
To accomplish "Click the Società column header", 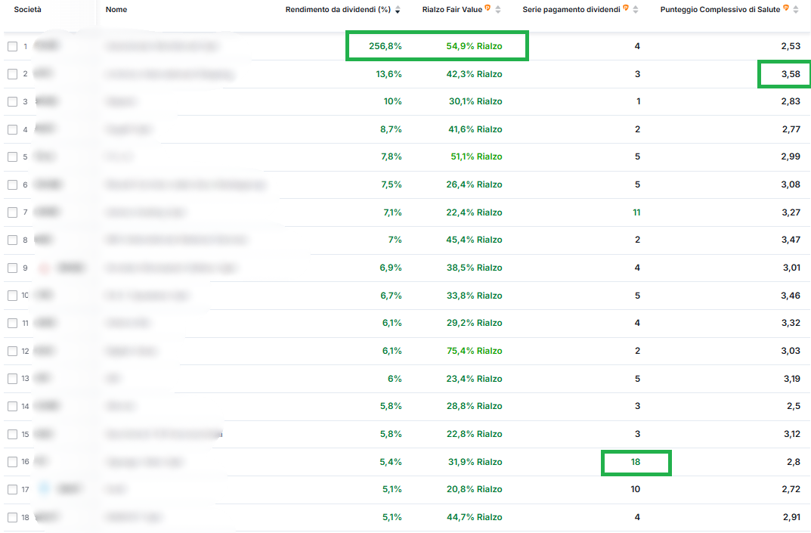I will click(x=28, y=10).
